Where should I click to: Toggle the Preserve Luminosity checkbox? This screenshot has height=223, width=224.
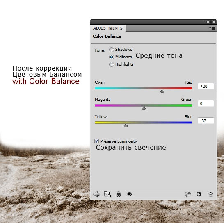click(96, 141)
